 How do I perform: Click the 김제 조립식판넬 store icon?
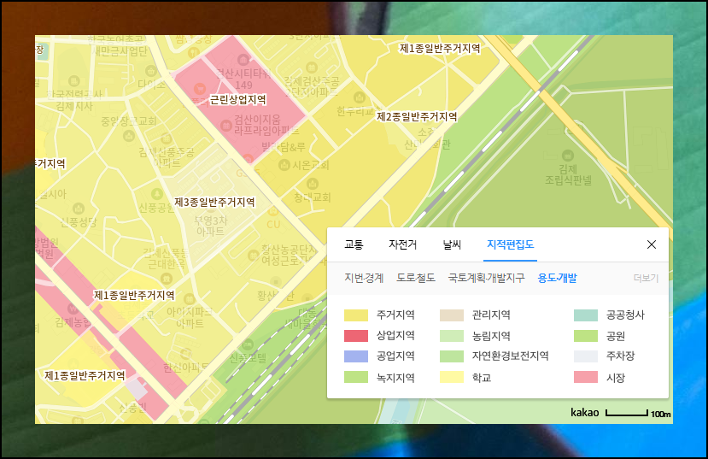pyautogui.click(x=568, y=156)
